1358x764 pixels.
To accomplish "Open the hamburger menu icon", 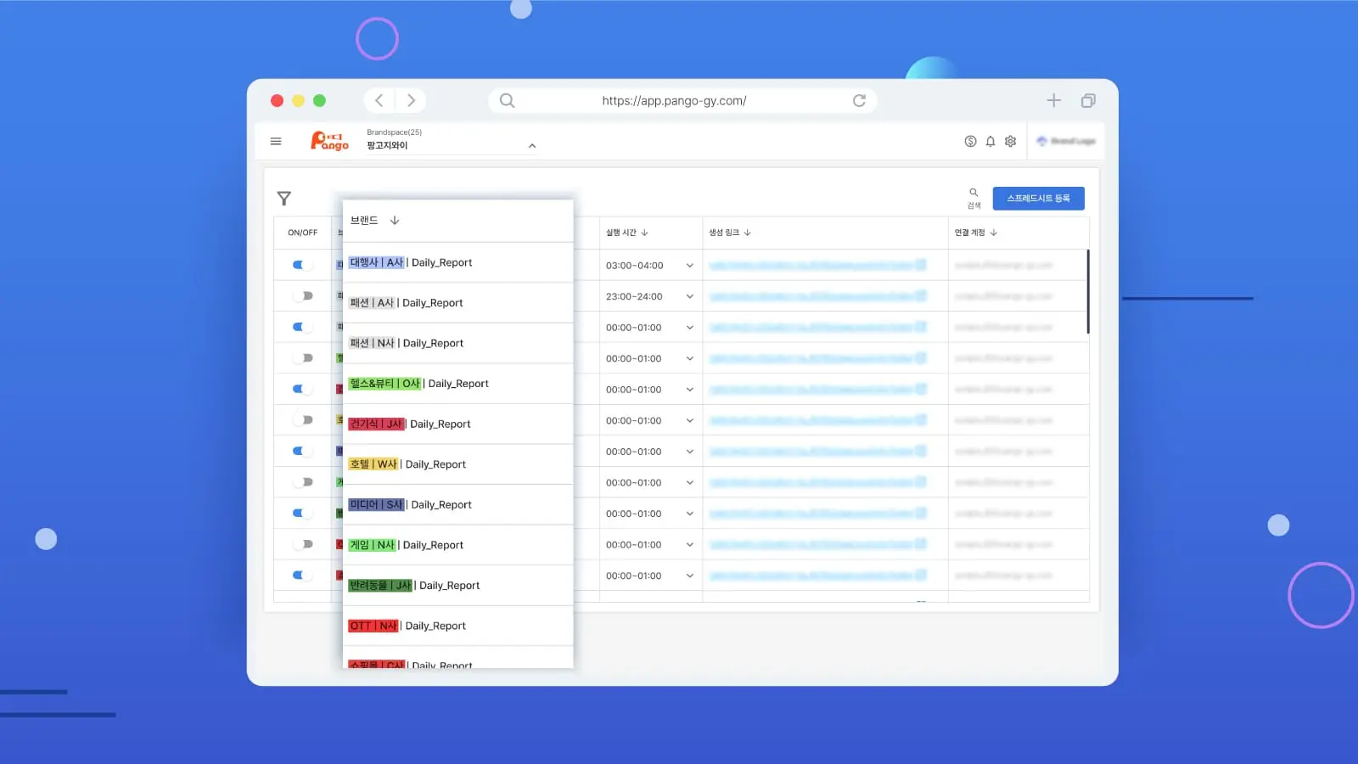I will pos(276,142).
